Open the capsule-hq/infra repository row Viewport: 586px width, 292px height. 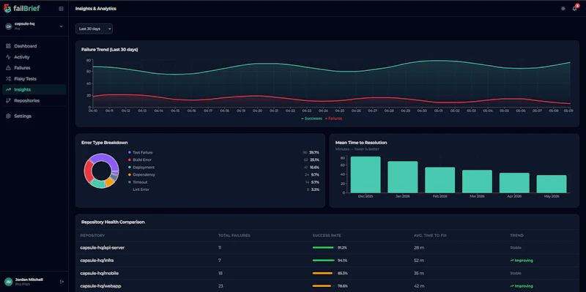[327, 261]
